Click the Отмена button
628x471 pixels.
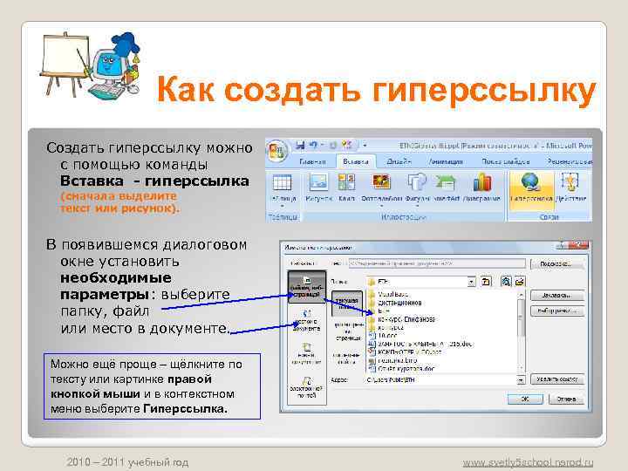pyautogui.click(x=566, y=399)
